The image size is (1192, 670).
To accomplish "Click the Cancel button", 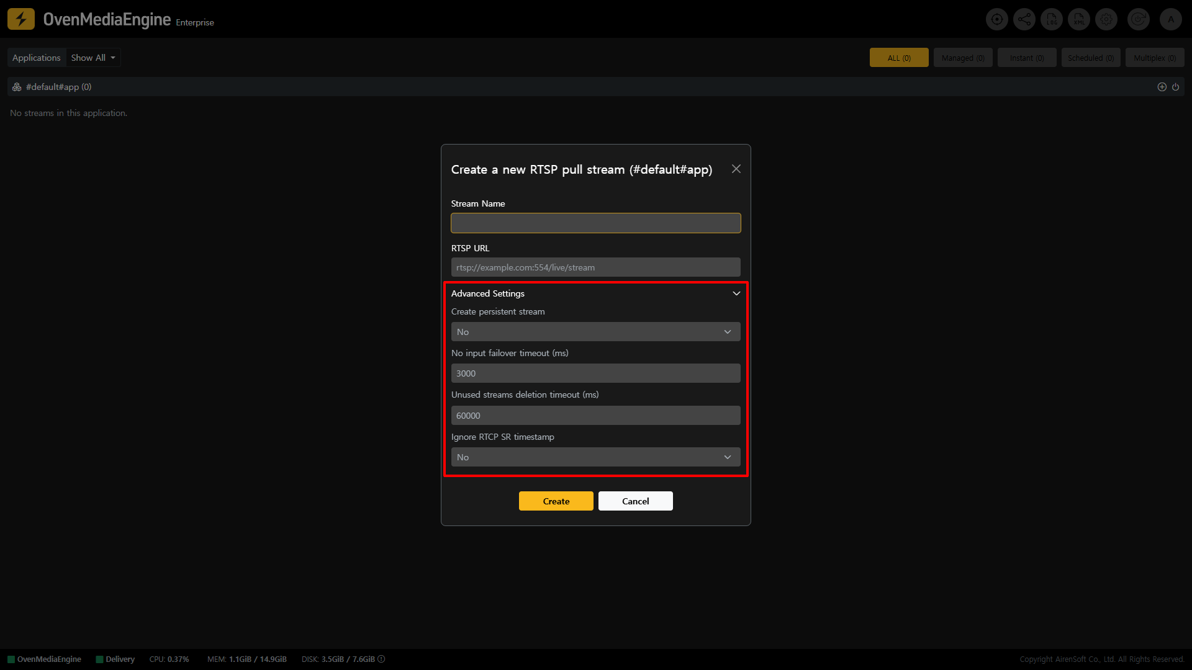I will (x=635, y=501).
